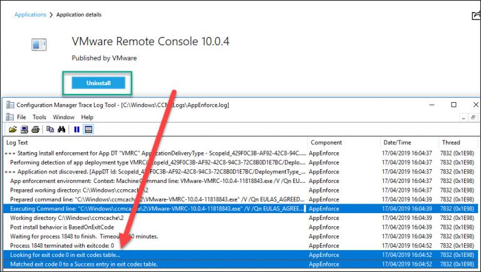Click the Log Text column header
The height and width of the screenshot is (272, 481).
coord(156,142)
